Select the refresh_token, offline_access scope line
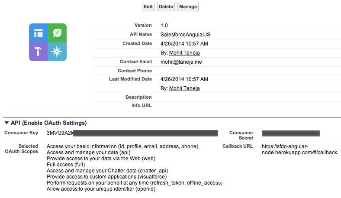Viewport: 341px width, 198px height. coord(135,183)
